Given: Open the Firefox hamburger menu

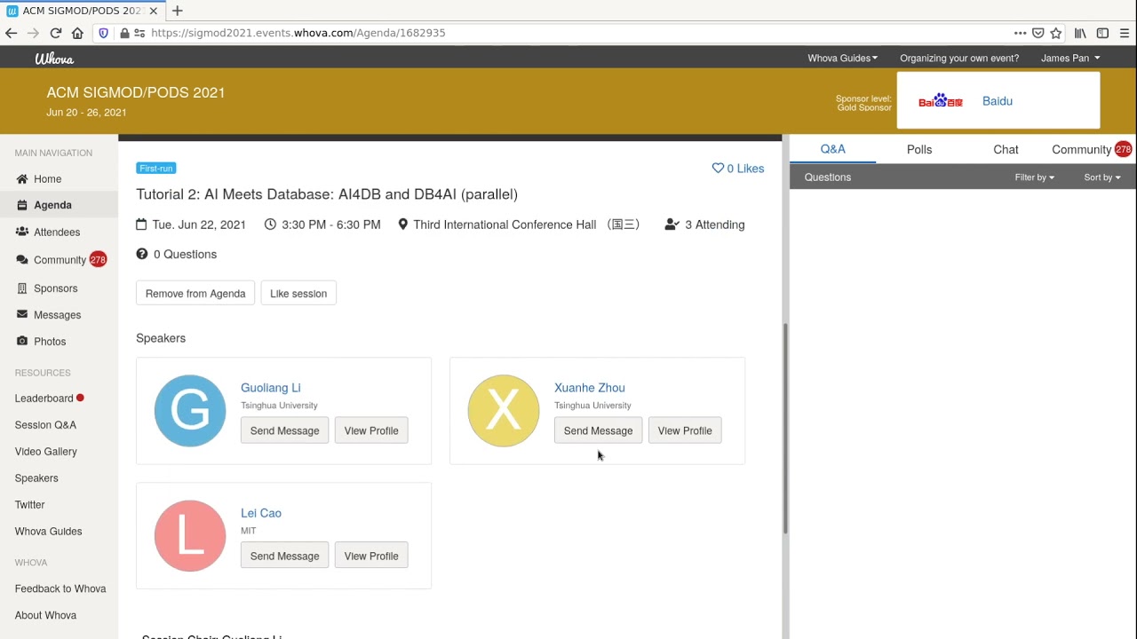Looking at the screenshot, I should [x=1125, y=33].
